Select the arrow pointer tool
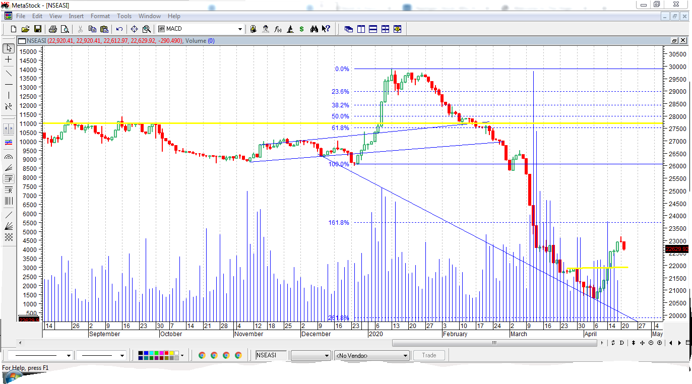 (x=9, y=48)
